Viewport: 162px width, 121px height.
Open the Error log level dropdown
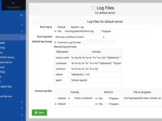(80, 37)
